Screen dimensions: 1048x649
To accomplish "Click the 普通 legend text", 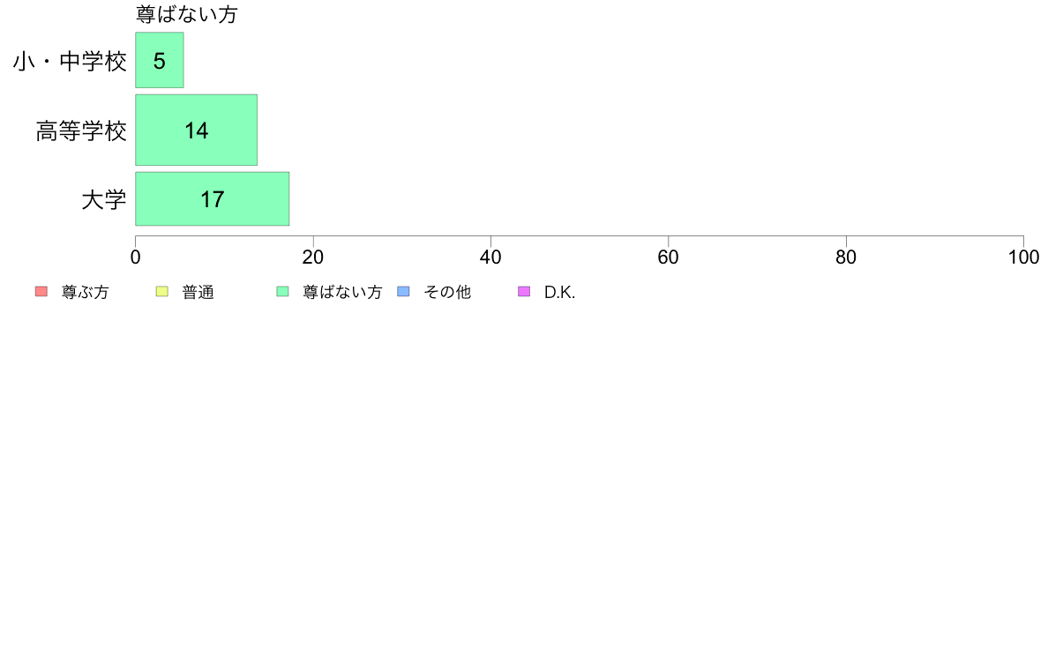I will click(x=198, y=292).
